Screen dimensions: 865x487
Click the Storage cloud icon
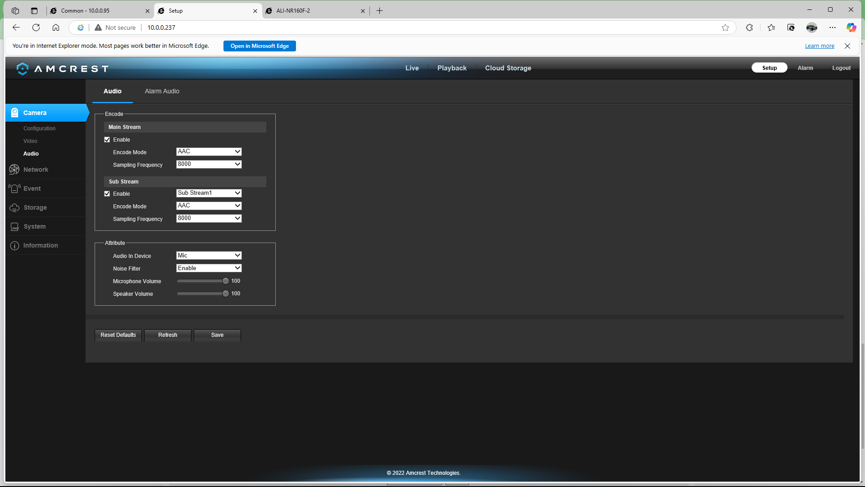14,207
